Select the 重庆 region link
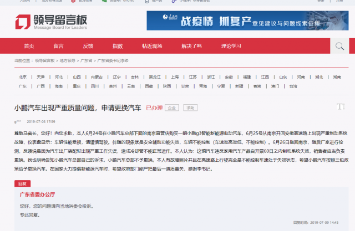The image size is (355, 231). tap(77, 86)
